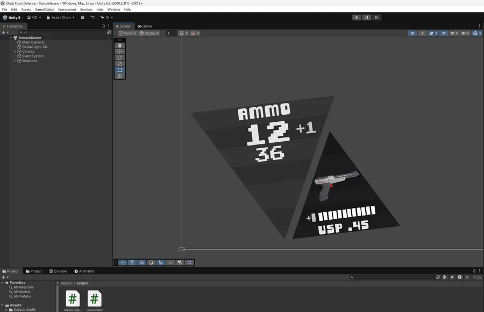Click the Project panel create plus button
The width and height of the screenshot is (484, 312).
(5, 278)
